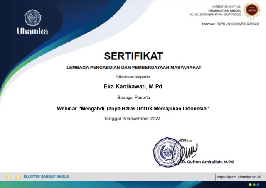Select the recipient name Eka Kartikawati, M.Pd
The height and width of the screenshot is (188, 266).
(x=133, y=86)
